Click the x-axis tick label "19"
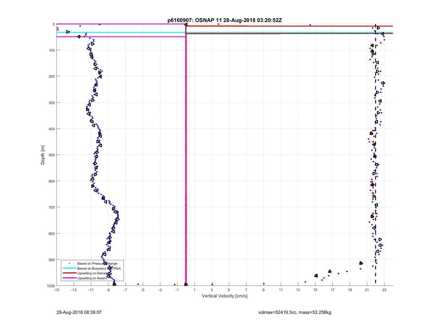The width and height of the screenshot is (434, 321). 350,290
